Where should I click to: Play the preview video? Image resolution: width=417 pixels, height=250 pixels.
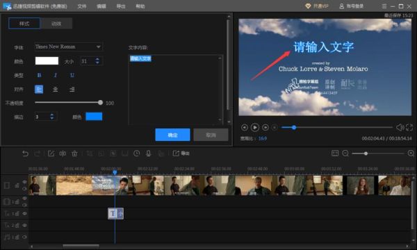point(254,128)
